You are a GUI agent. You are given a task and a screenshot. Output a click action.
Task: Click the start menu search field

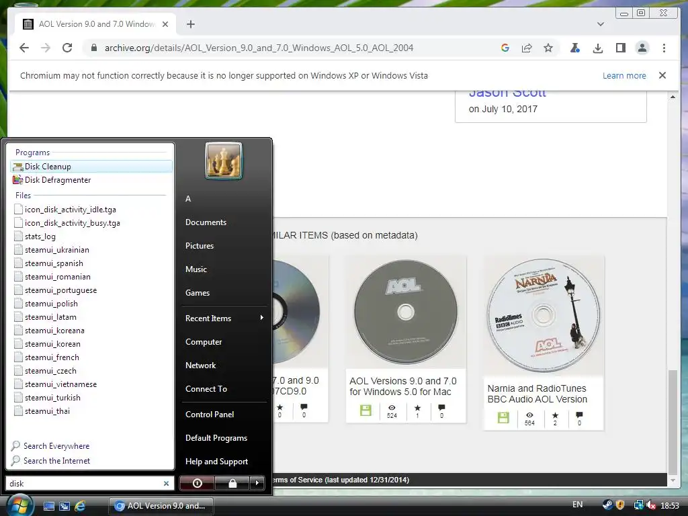click(x=83, y=484)
